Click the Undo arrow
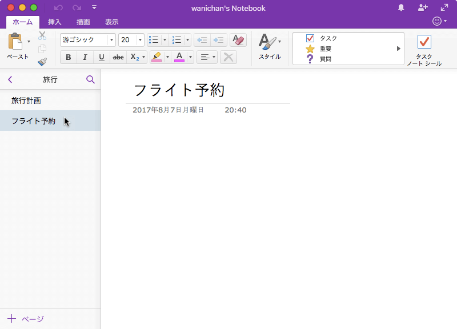The height and width of the screenshot is (329, 457). click(59, 8)
